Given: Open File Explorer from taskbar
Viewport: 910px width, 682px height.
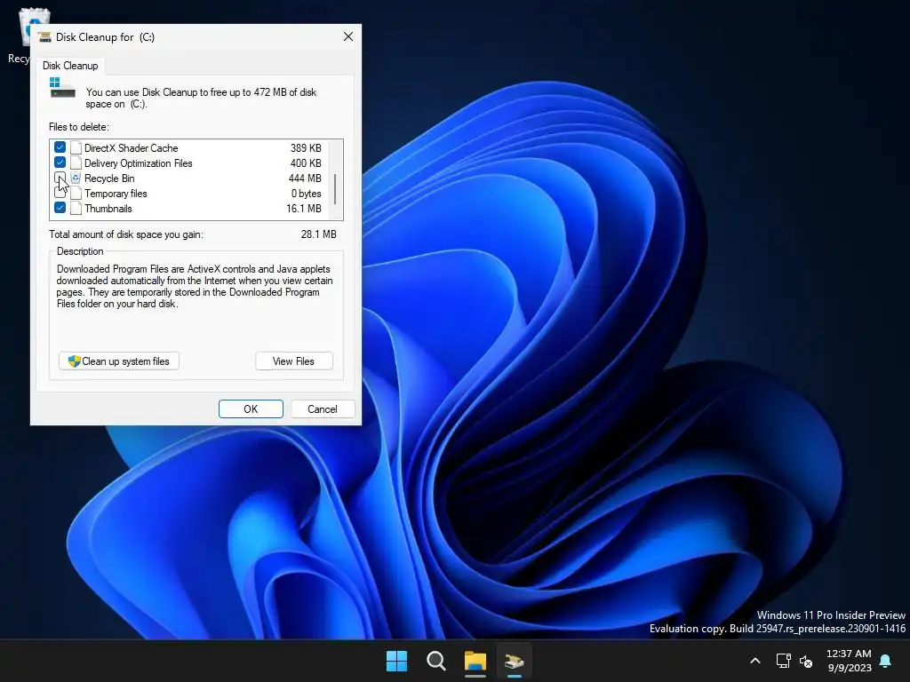Looking at the screenshot, I should (x=475, y=661).
